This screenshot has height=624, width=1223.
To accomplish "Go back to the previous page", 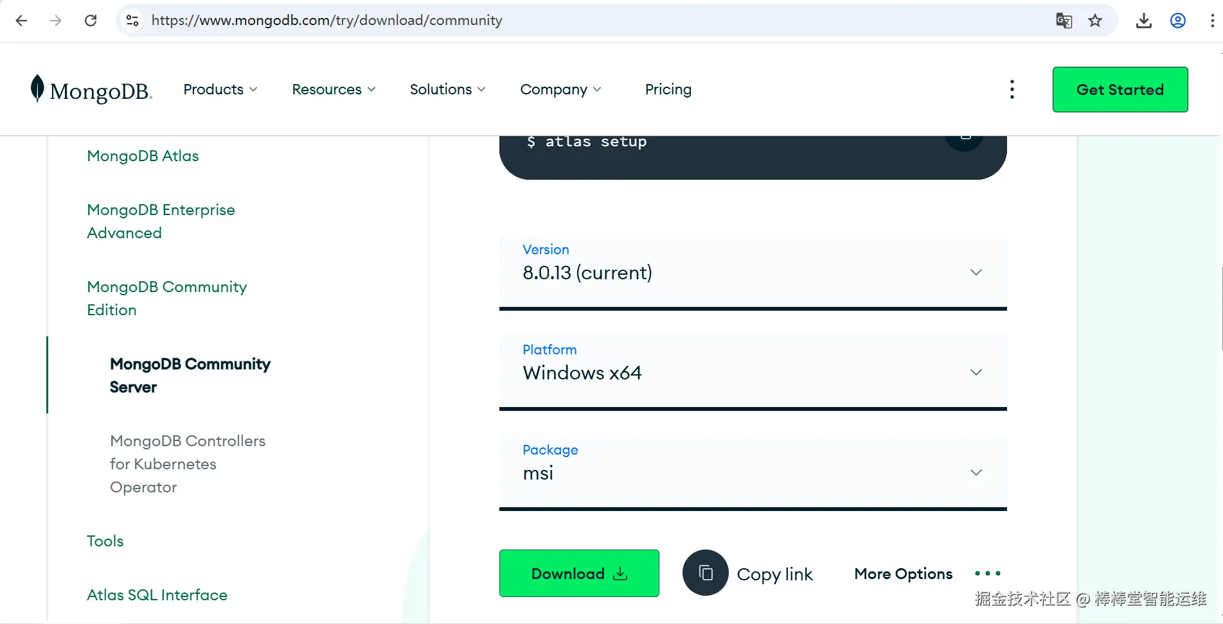I will (x=21, y=21).
